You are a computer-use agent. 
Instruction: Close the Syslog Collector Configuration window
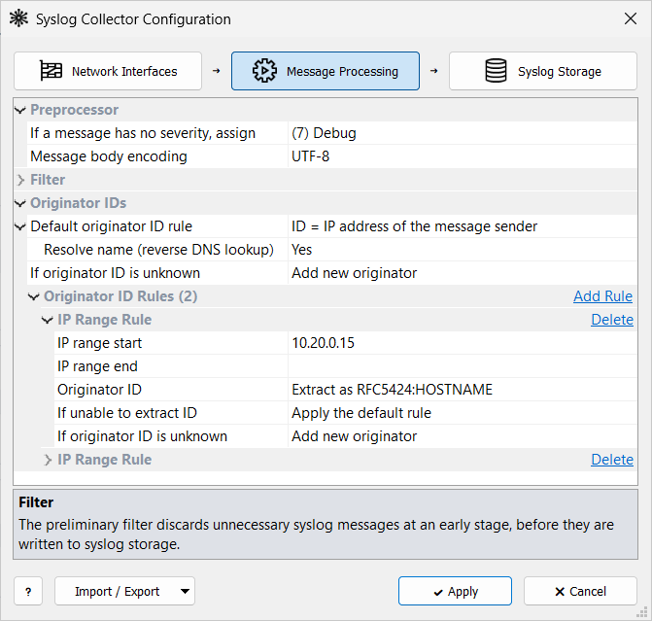(631, 18)
